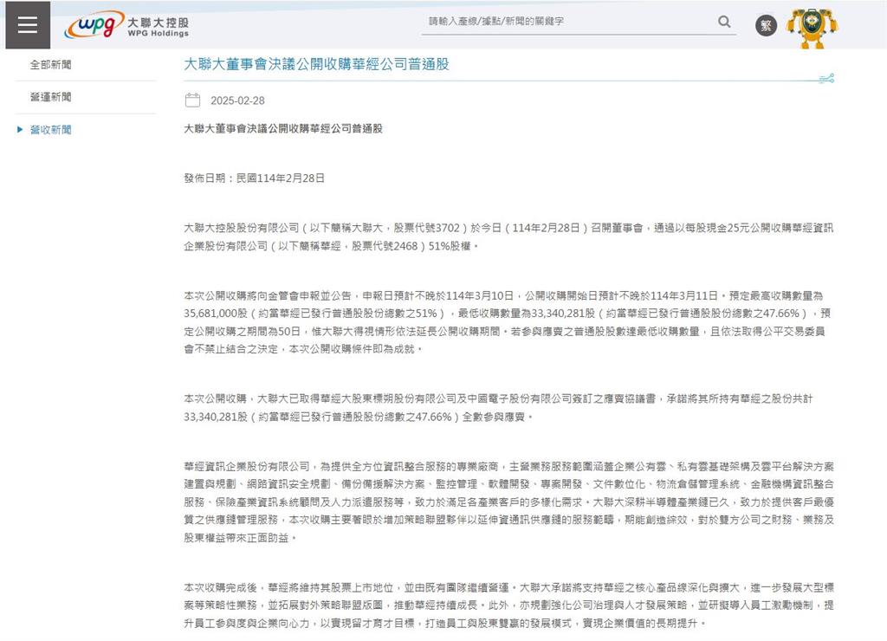The height and width of the screenshot is (641, 887).
Task: Select 營運新聞 in the sidebar
Action: point(51,97)
